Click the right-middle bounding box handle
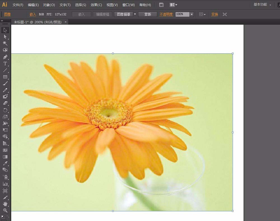Screen dimensions: 280x221 tap(233, 132)
